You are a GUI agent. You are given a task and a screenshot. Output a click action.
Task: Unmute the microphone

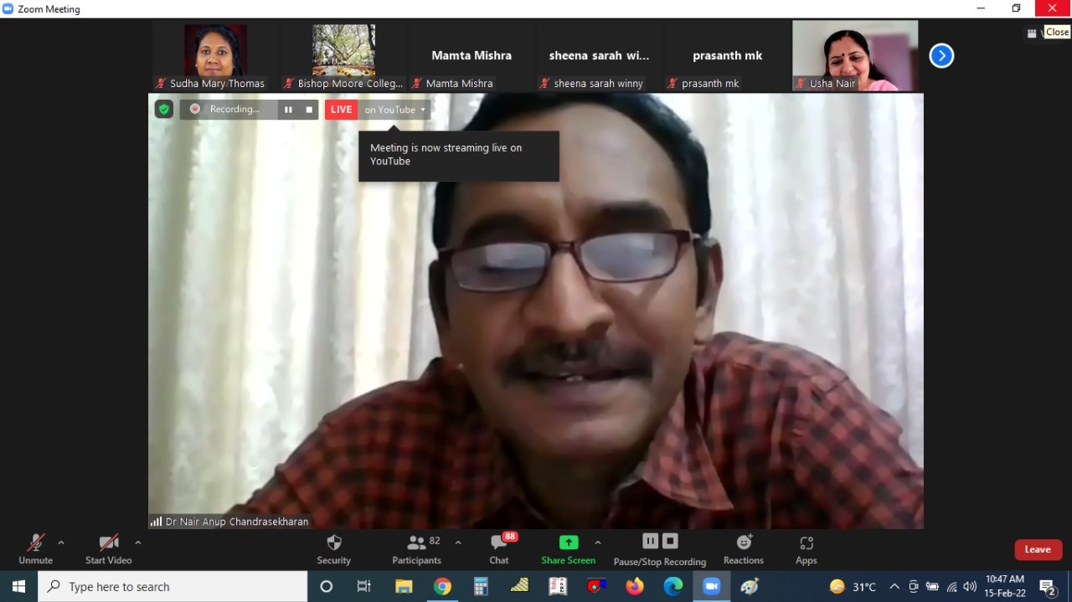coord(35,549)
